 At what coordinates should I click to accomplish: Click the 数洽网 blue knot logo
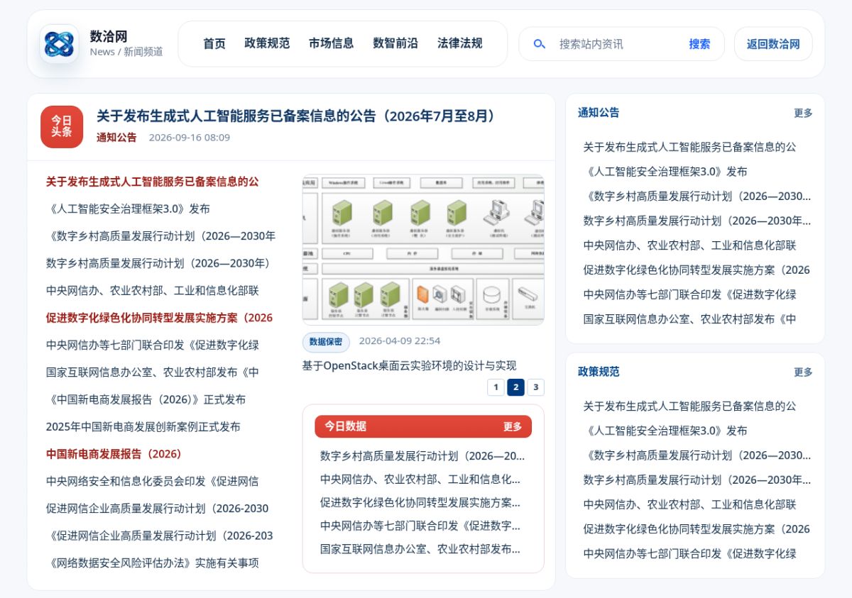click(59, 44)
